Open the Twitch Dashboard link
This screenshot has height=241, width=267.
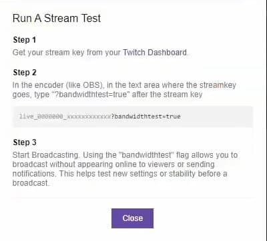pos(155,53)
